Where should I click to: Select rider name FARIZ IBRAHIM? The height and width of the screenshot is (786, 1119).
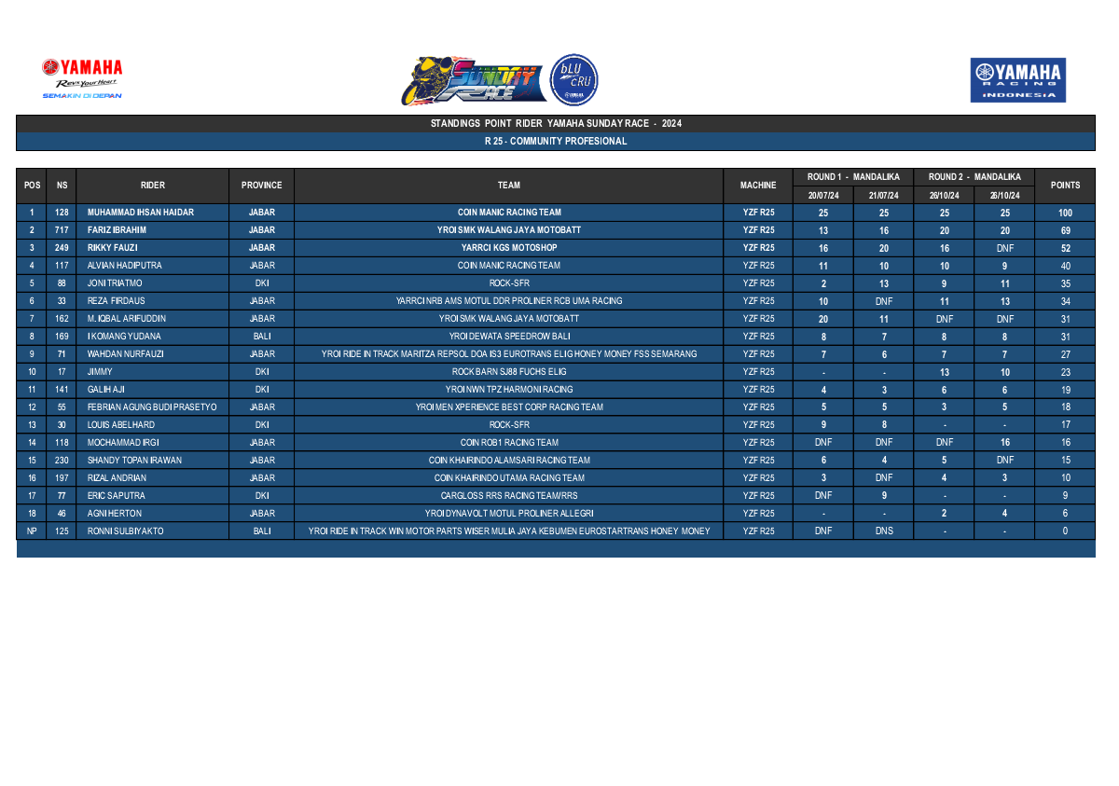117,230
